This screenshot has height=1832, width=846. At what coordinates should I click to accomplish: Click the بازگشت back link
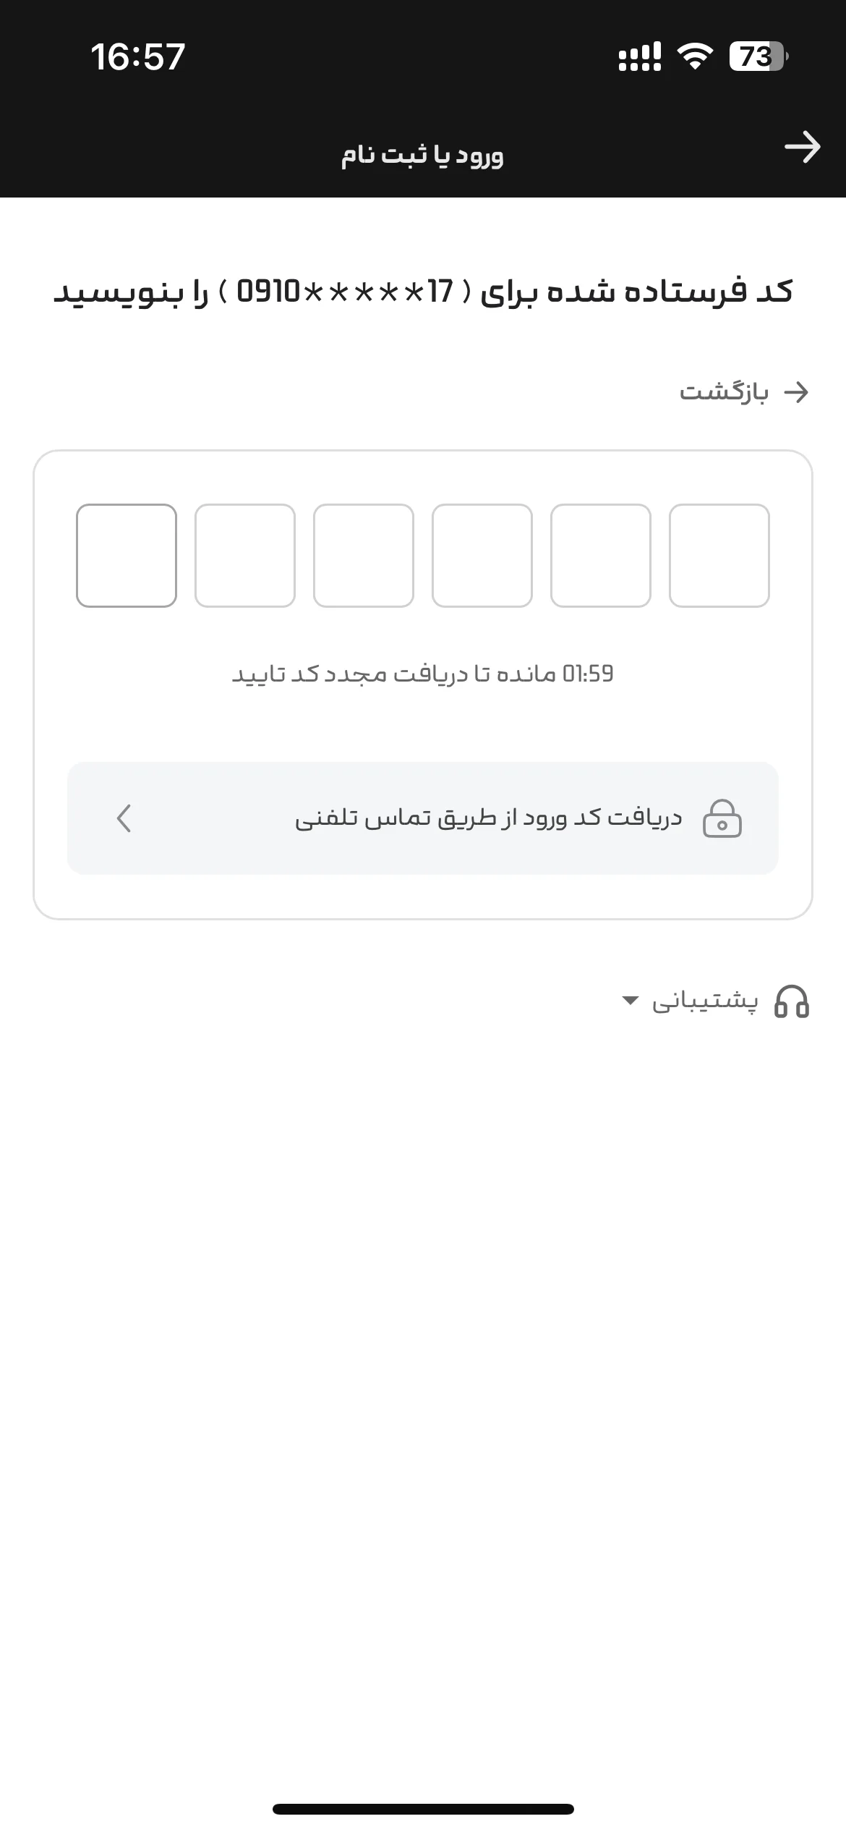(744, 392)
